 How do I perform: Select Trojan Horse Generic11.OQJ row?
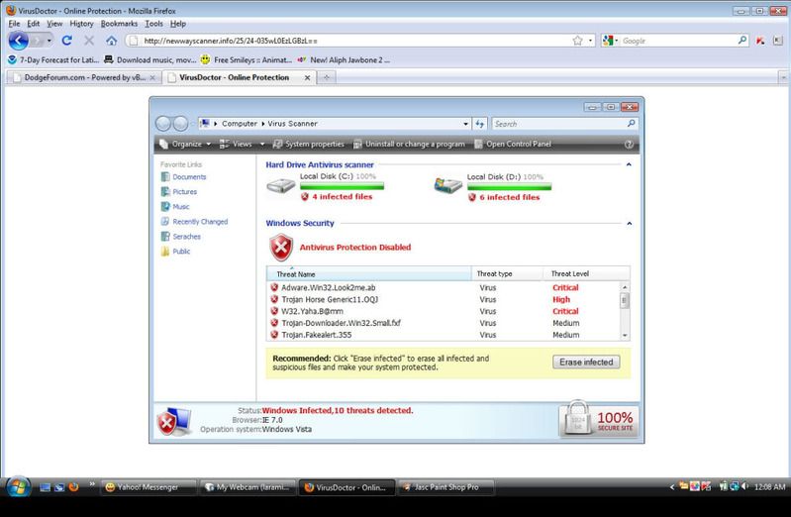pos(444,299)
